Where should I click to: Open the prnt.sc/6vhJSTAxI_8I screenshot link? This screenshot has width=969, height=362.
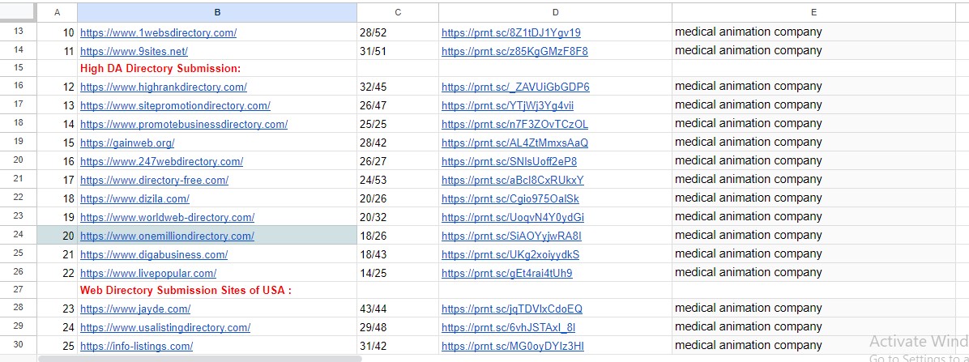pos(508,328)
